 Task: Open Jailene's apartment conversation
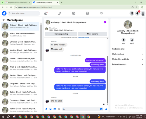point(20,60)
